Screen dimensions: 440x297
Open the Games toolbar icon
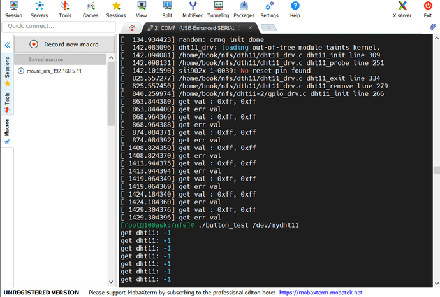point(91,10)
